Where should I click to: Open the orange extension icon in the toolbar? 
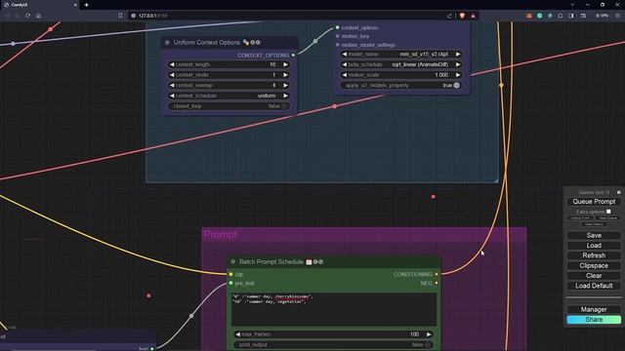[529, 16]
